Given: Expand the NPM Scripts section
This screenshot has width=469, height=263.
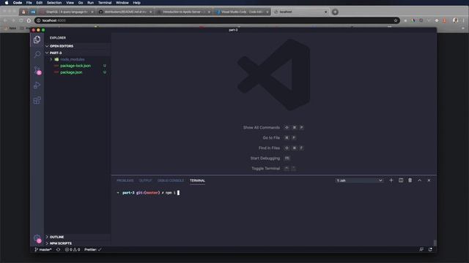Looking at the screenshot, I should coord(78,243).
